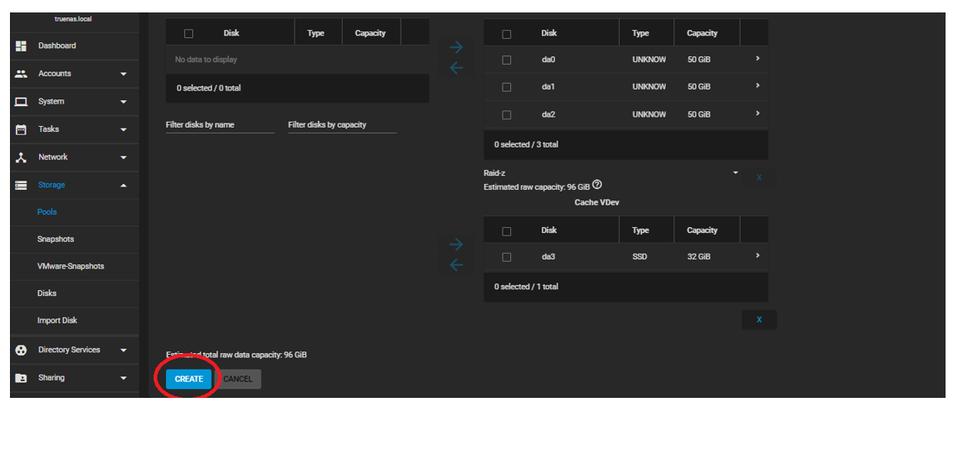The image size is (958, 470).
Task: Move disks right into Cache VDev arrow
Action: click(x=456, y=245)
